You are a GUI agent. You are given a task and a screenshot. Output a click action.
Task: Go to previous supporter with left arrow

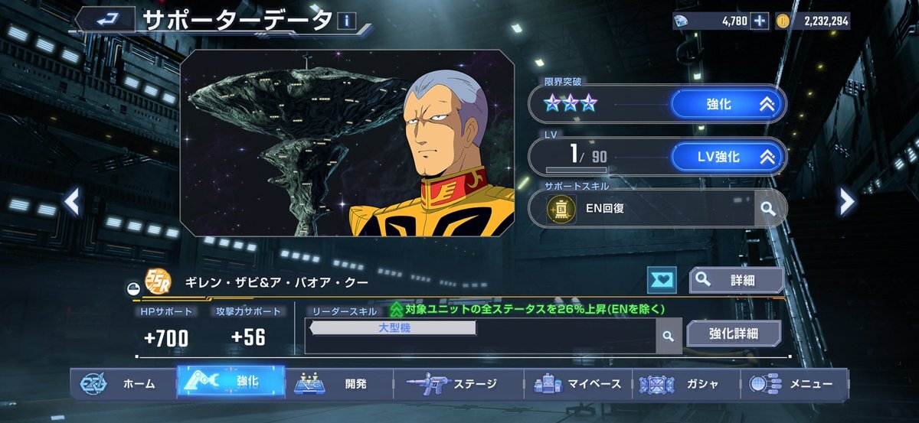pos(71,201)
